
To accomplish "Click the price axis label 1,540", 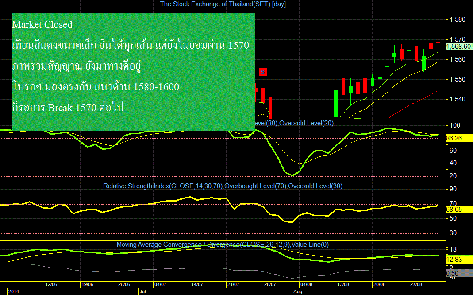I will [458, 99].
